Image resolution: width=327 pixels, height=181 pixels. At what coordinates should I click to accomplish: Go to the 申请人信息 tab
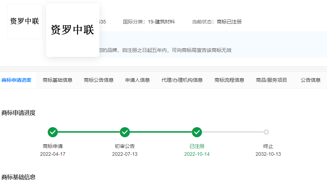click(137, 80)
